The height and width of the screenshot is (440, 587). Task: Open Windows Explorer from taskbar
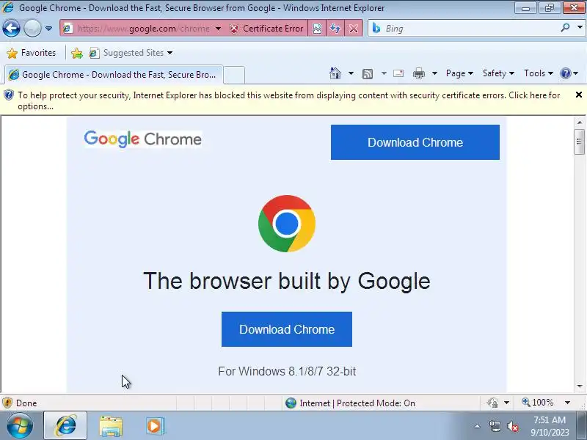click(111, 426)
